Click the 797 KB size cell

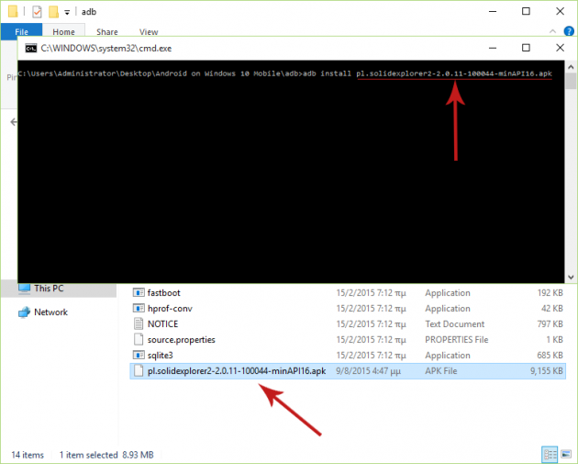(x=550, y=323)
